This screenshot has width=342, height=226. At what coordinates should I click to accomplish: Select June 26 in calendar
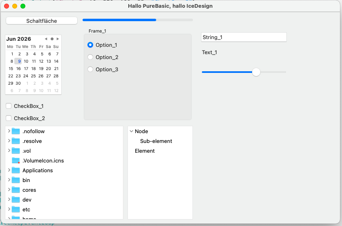41,76
